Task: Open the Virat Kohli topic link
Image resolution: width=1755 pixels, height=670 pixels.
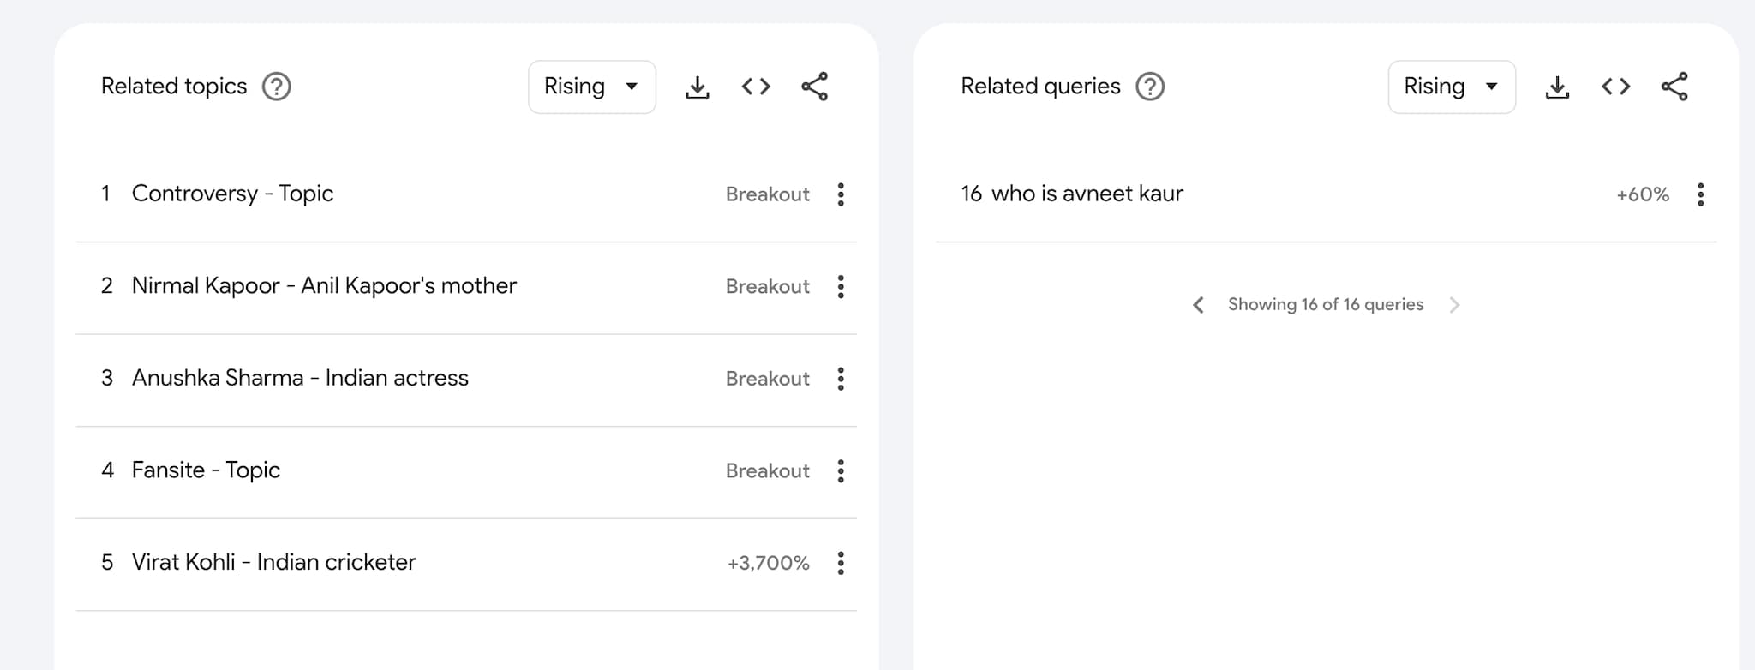Action: tap(273, 562)
